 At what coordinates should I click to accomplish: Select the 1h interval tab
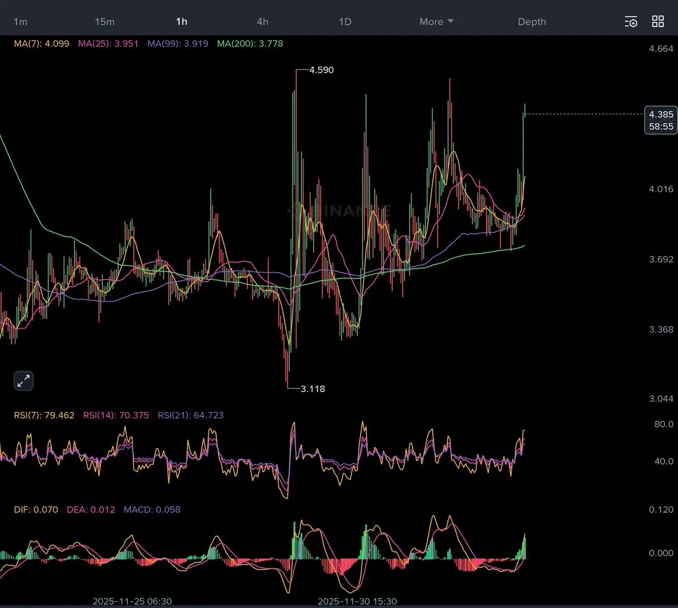coord(181,21)
